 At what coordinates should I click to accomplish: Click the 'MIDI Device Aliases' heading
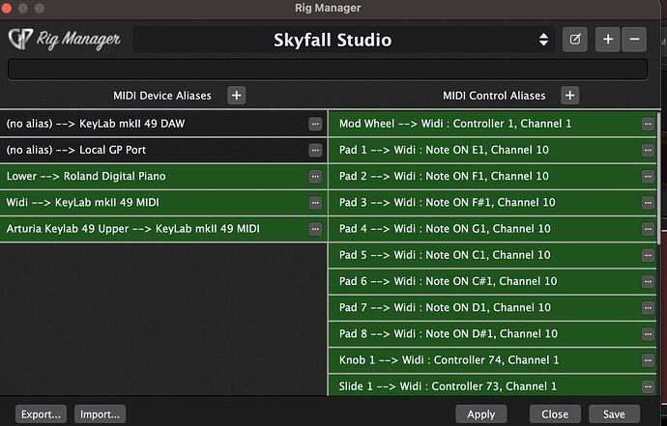(162, 96)
